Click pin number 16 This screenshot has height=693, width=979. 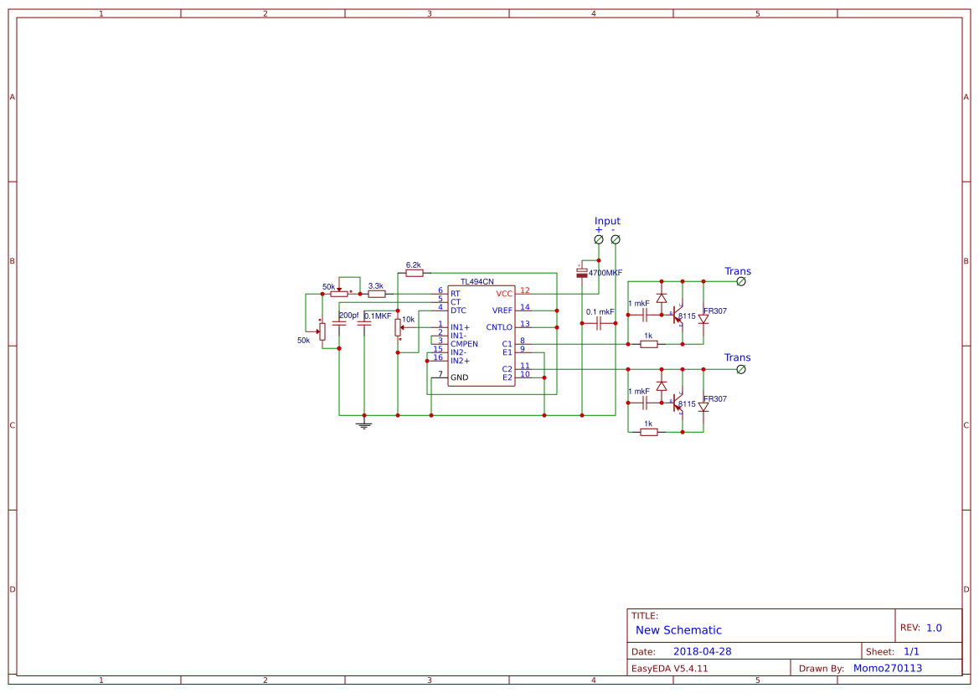tap(438, 357)
